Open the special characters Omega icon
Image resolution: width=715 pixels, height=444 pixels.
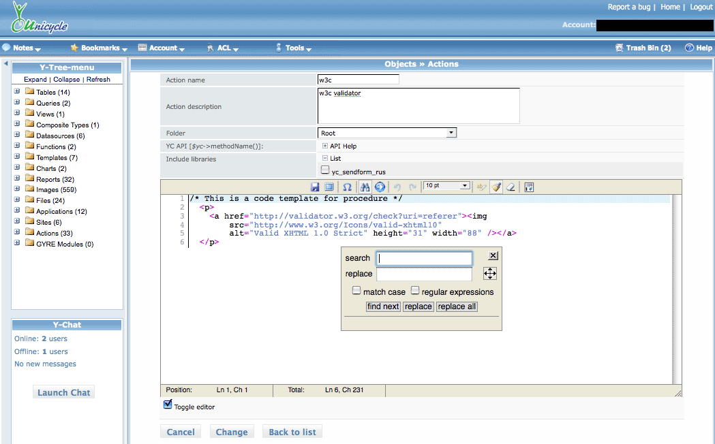pyautogui.click(x=347, y=187)
